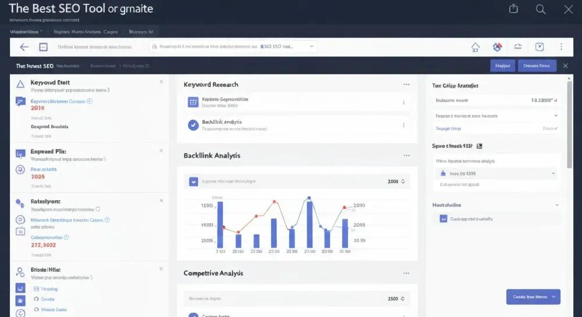
Task: Dismiss the Brisde Htia panel with its X
Action: (161, 269)
